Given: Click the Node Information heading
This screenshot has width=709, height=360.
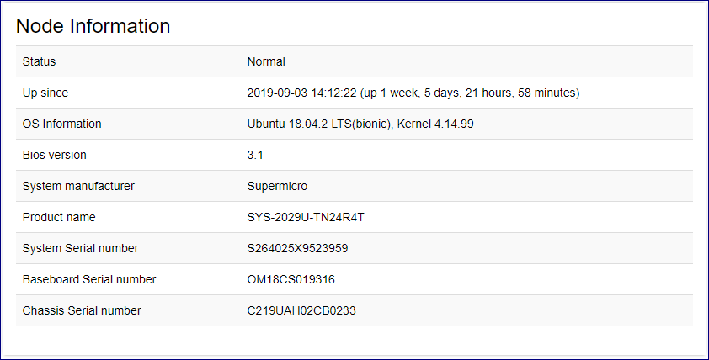Looking at the screenshot, I should pyautogui.click(x=93, y=26).
